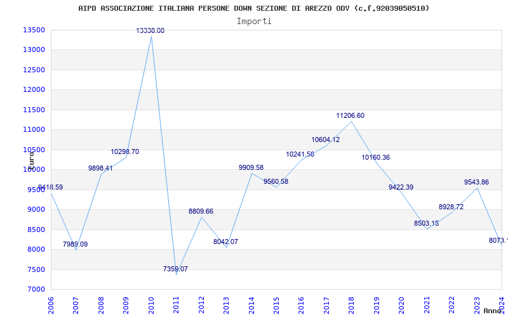Viewport: 508px width, 317px height.
Task: Click the 8500 y-axis value
Action: pyautogui.click(x=36, y=230)
